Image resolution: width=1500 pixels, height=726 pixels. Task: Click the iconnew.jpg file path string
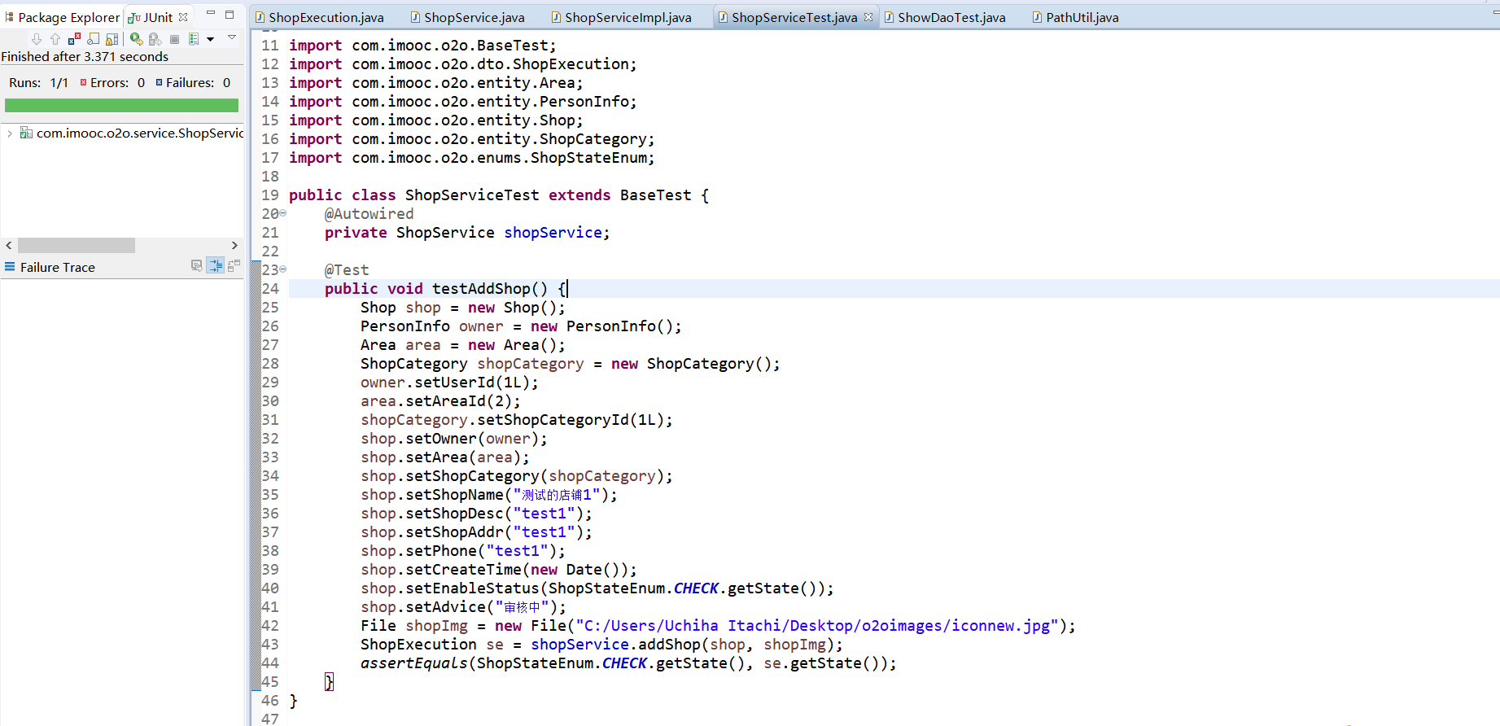pos(817,625)
